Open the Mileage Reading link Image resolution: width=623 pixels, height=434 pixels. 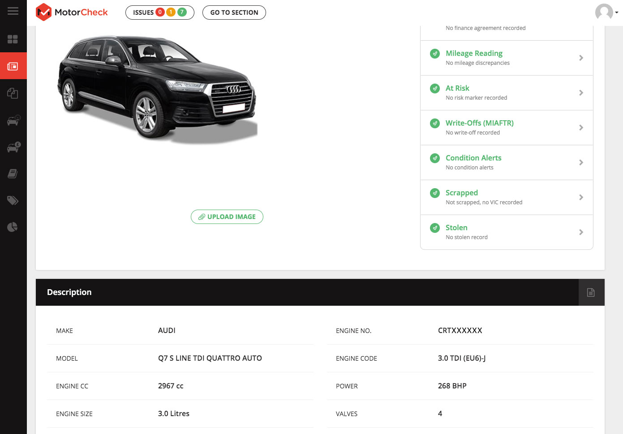pyautogui.click(x=474, y=53)
